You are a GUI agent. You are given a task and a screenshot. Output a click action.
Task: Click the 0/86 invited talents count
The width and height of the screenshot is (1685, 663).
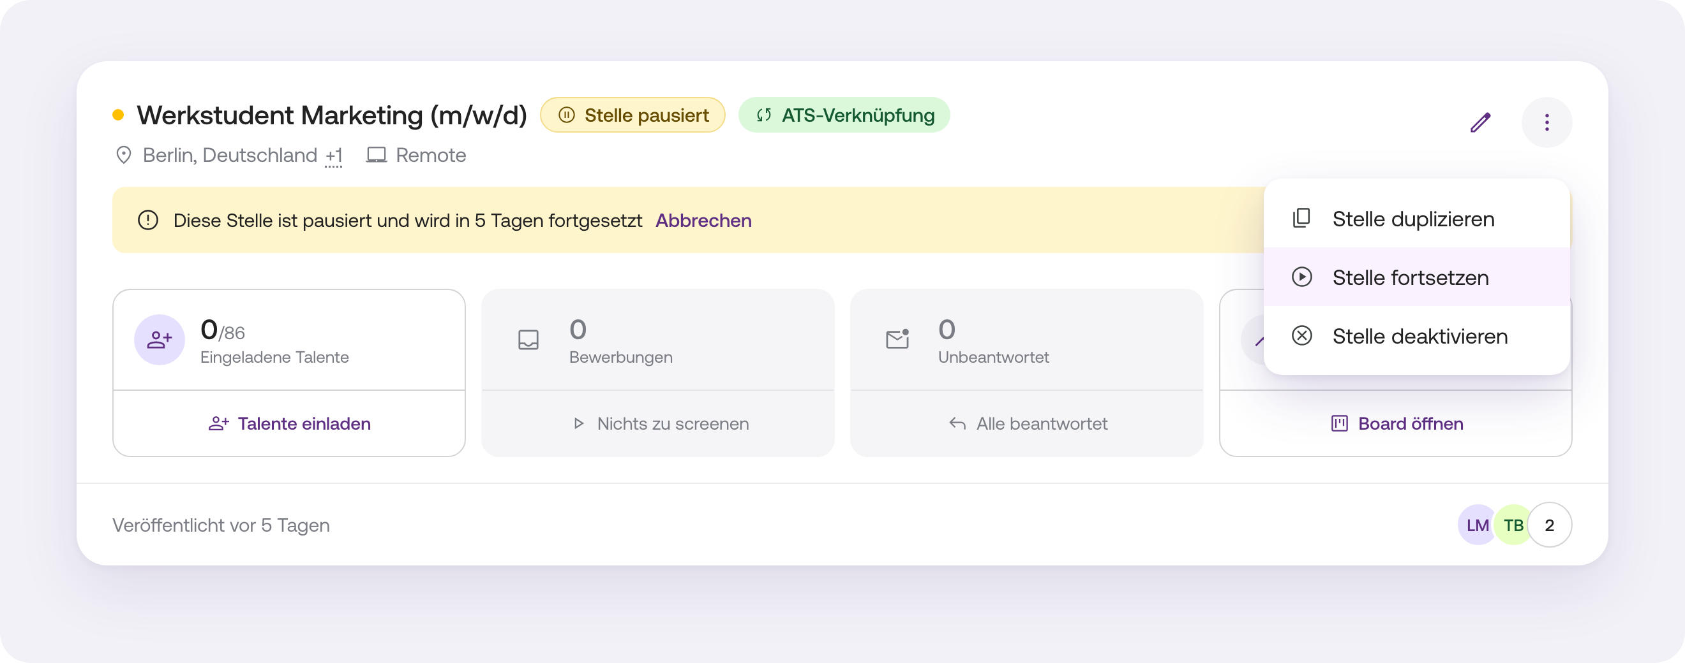[222, 330]
